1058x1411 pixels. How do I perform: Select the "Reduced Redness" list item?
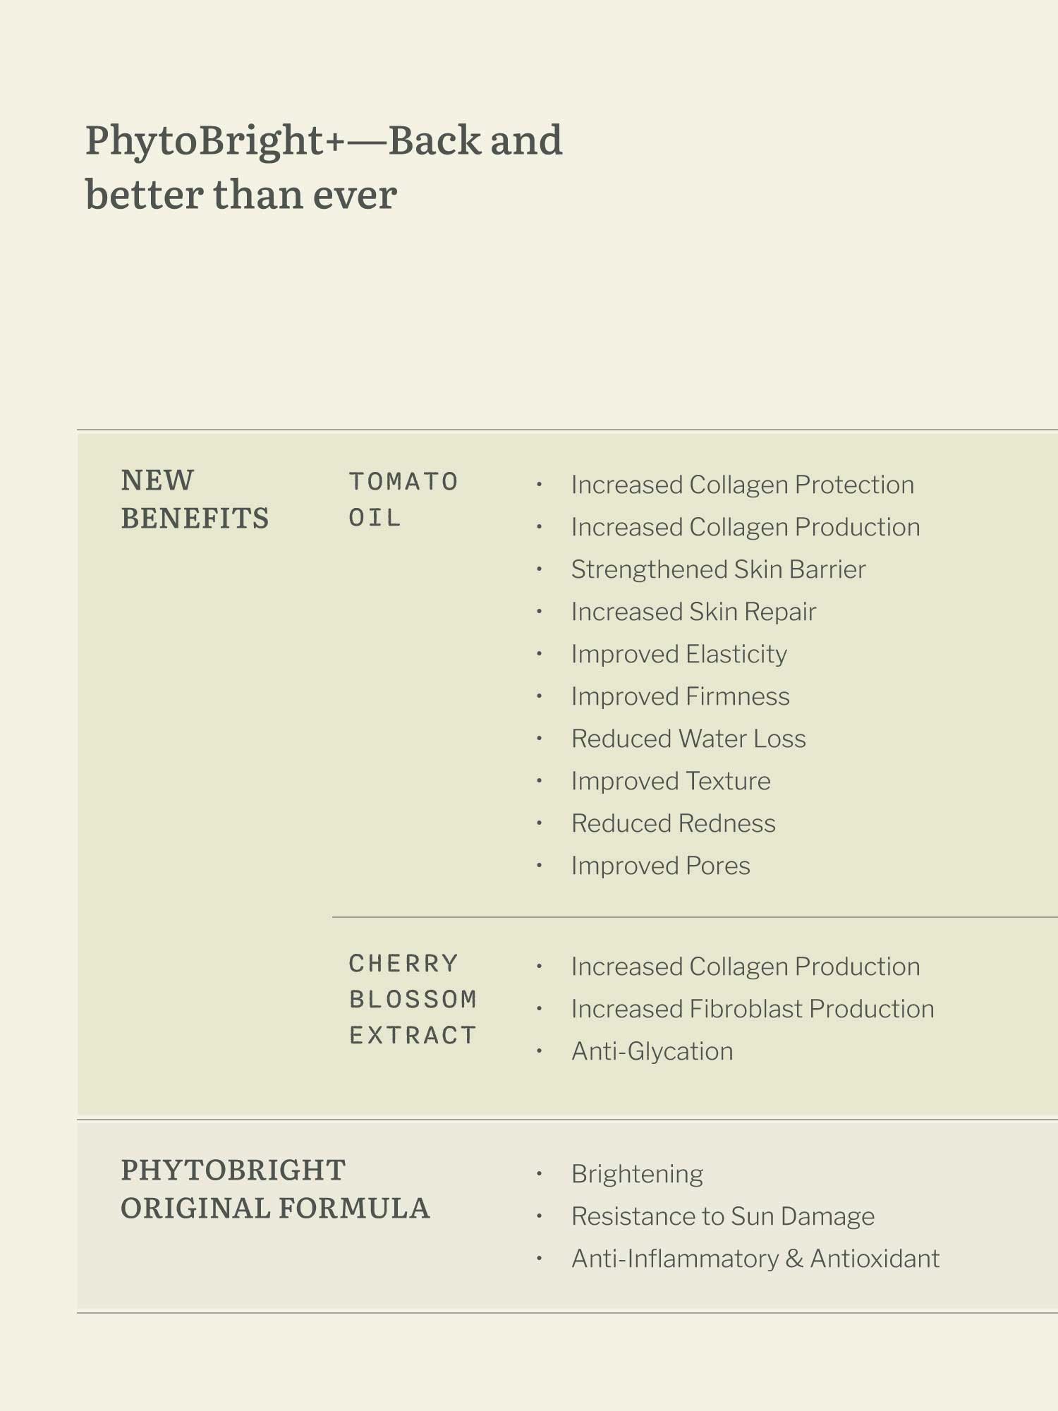pyautogui.click(x=673, y=824)
